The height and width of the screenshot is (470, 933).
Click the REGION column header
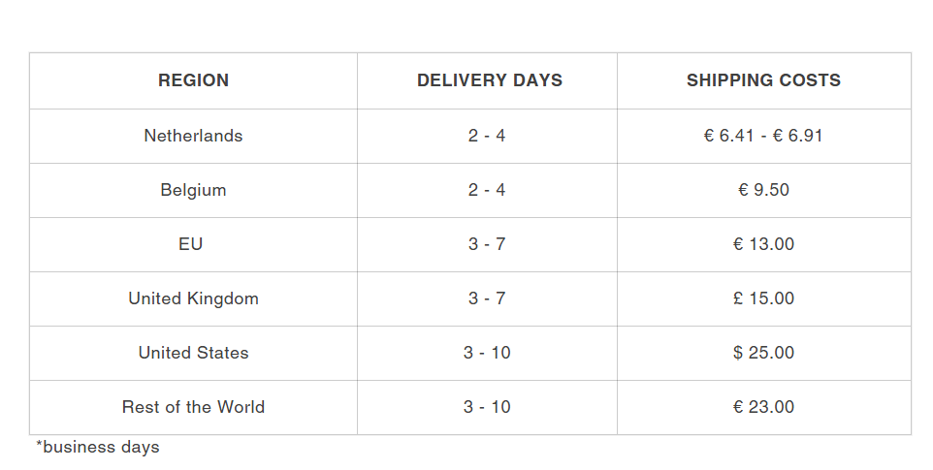[193, 80]
